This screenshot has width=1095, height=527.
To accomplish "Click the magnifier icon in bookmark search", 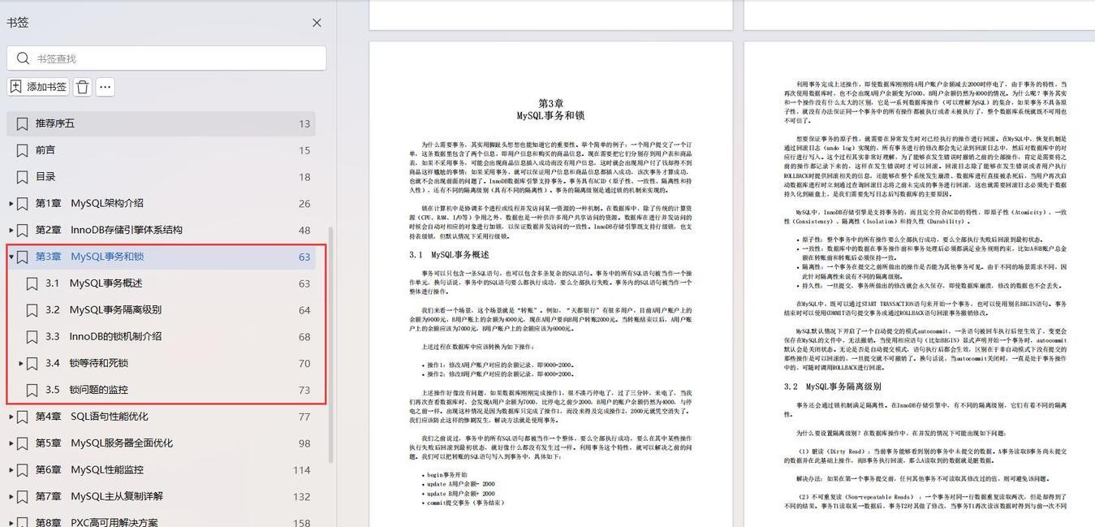I will pos(23,58).
